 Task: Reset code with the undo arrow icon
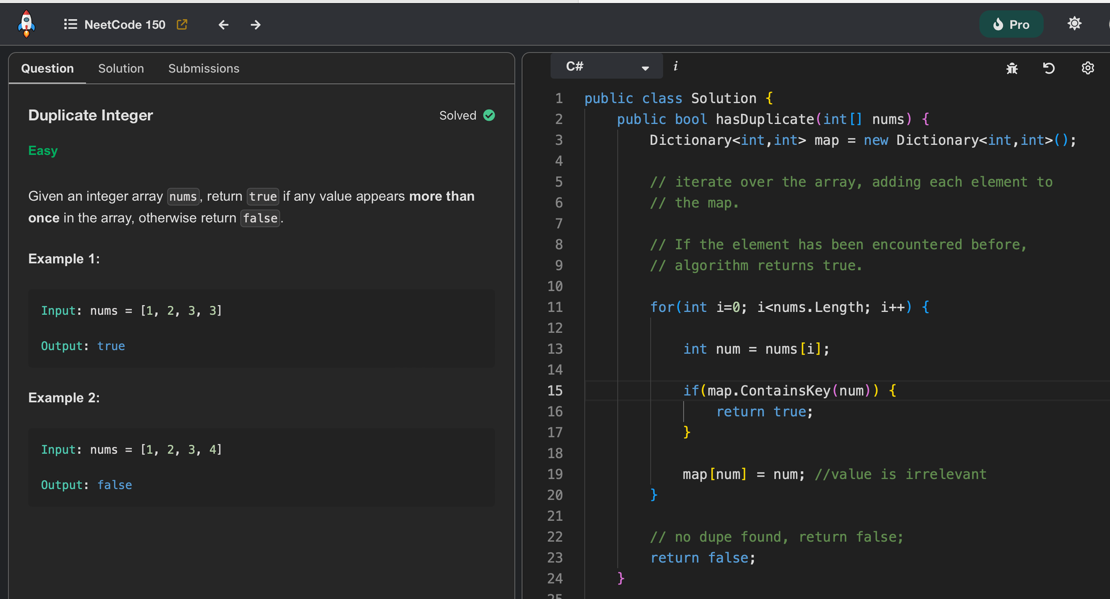(1049, 68)
